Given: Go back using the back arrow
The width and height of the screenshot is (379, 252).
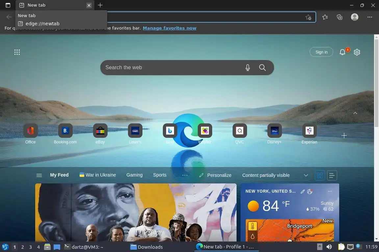Looking at the screenshot, I should (9, 17).
